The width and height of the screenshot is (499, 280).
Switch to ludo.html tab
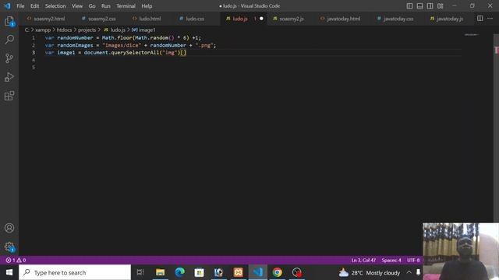point(147,19)
